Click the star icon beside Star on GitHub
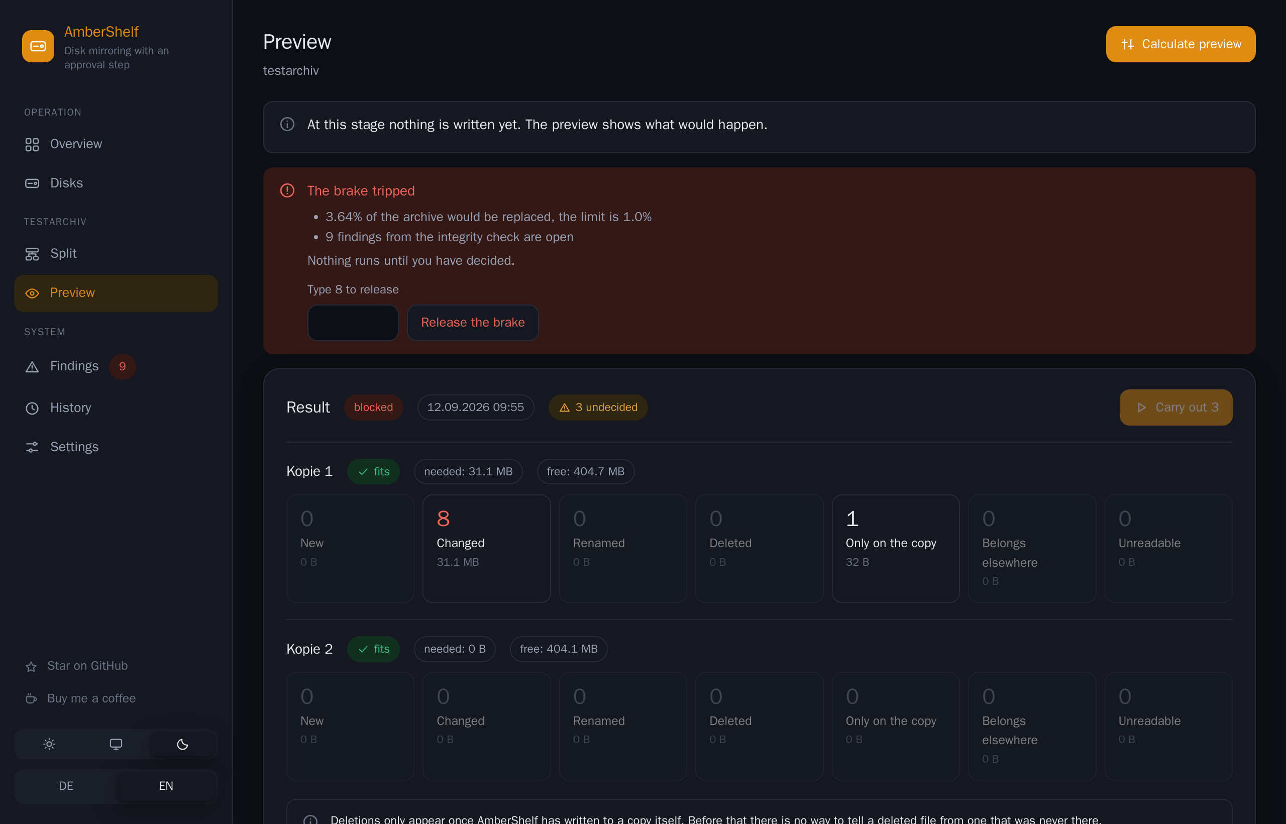Image resolution: width=1286 pixels, height=824 pixels. pos(31,666)
